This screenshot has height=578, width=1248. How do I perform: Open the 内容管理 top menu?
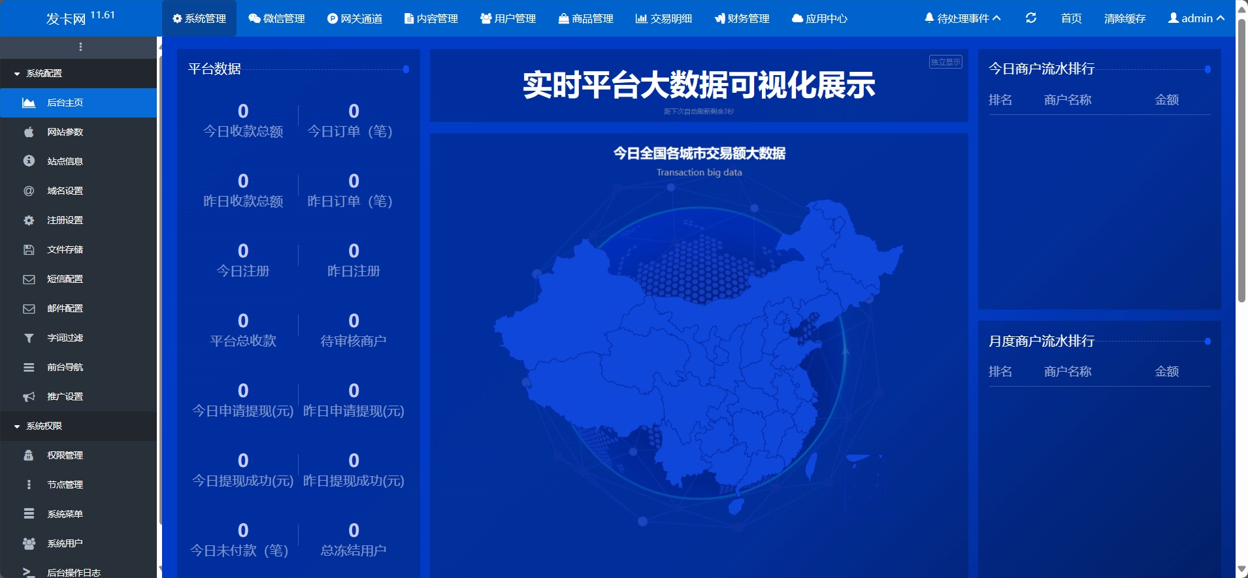(431, 18)
